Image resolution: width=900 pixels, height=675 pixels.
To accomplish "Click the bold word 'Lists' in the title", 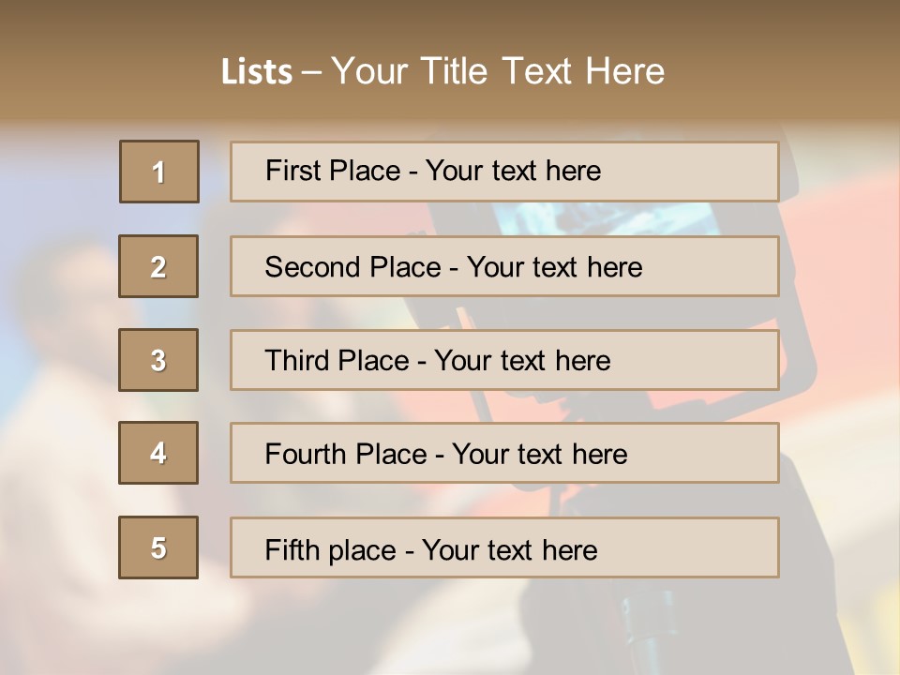I will pyautogui.click(x=257, y=71).
